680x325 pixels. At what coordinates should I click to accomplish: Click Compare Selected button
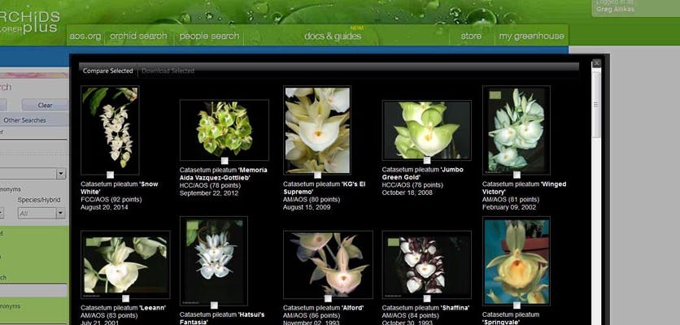108,71
